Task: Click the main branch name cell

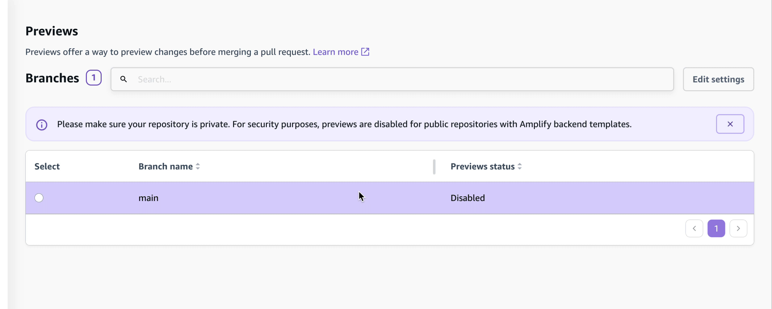Action: coord(149,198)
